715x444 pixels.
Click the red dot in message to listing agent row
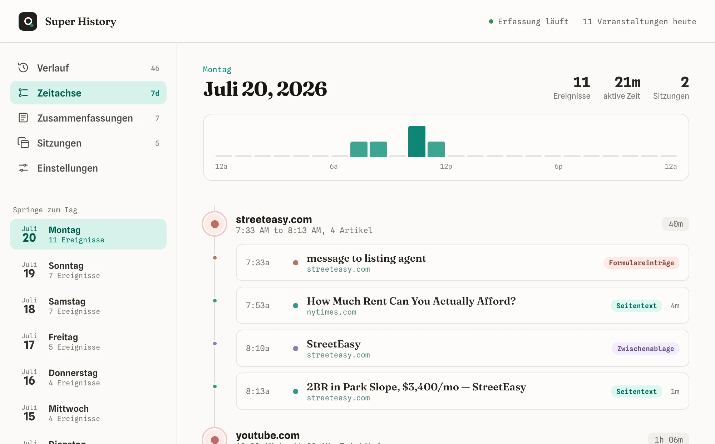point(296,263)
